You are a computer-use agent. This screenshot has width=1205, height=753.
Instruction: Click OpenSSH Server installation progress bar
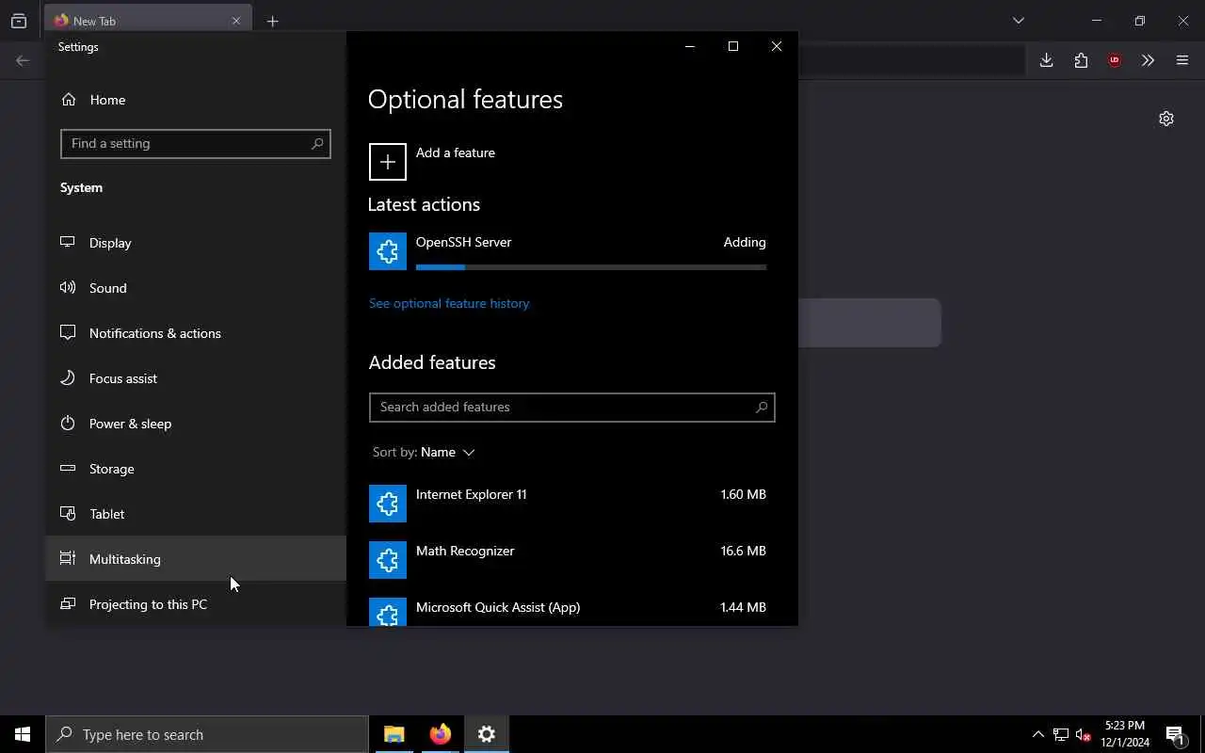(591, 267)
